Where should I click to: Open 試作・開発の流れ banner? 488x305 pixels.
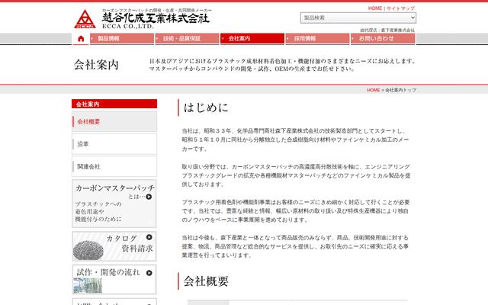(x=114, y=280)
